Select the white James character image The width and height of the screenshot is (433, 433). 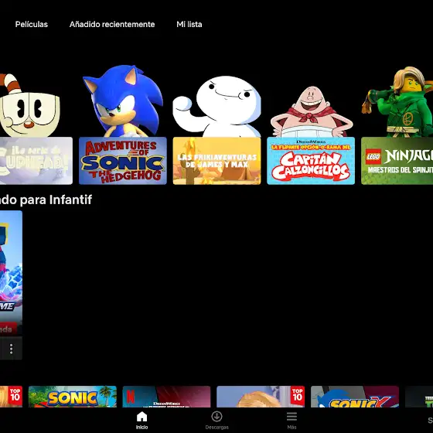point(217,107)
